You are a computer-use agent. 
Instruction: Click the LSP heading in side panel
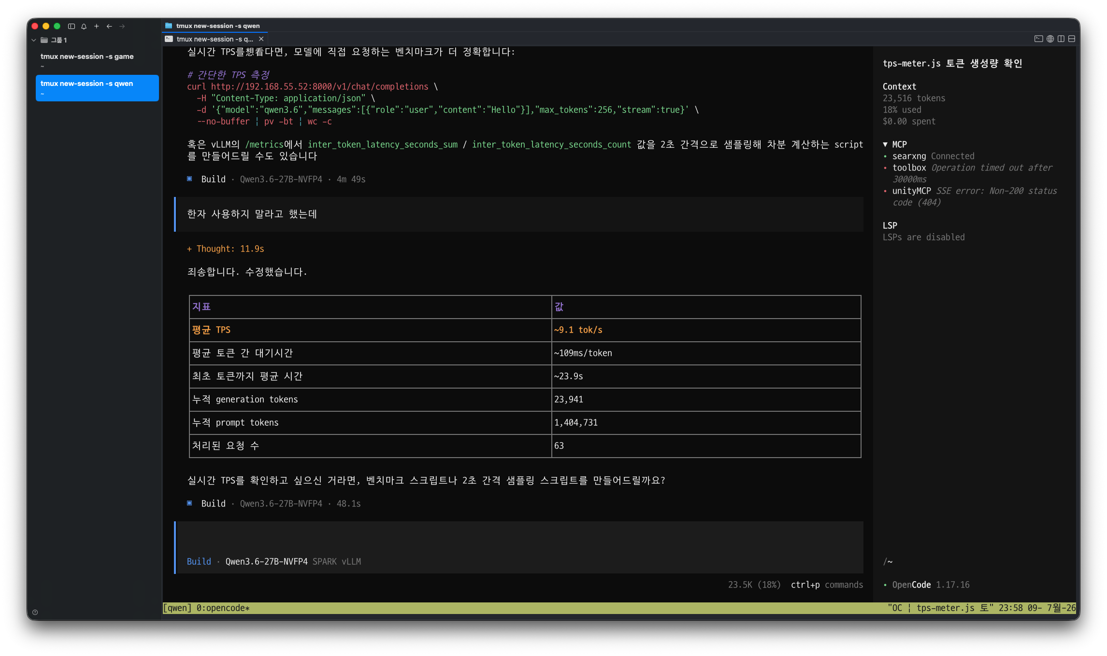[x=890, y=225]
